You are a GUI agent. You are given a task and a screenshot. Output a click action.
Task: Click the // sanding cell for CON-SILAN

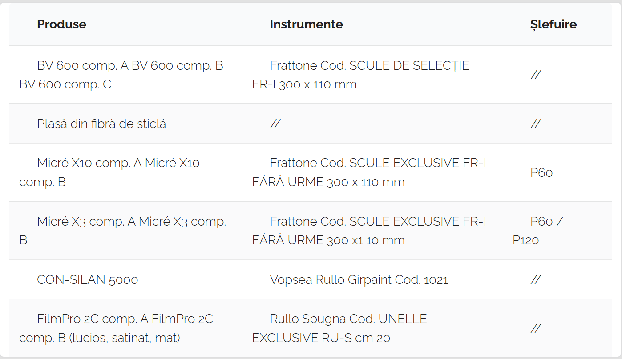click(536, 279)
